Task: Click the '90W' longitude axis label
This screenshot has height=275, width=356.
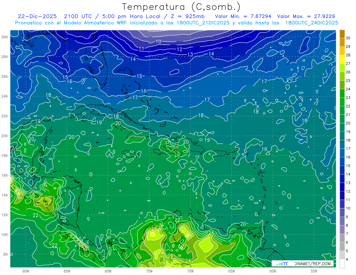Action: point(26,271)
